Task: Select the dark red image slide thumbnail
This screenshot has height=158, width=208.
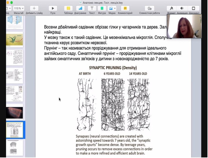Action: point(14,113)
